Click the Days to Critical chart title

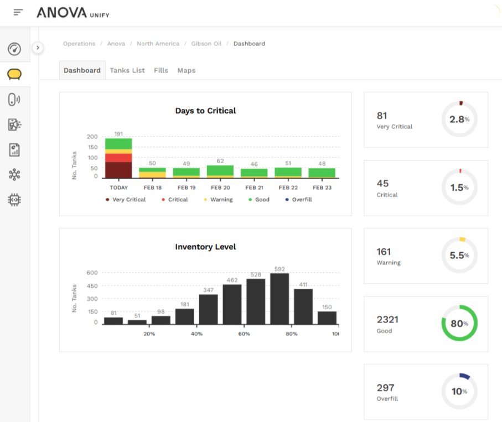(x=205, y=111)
